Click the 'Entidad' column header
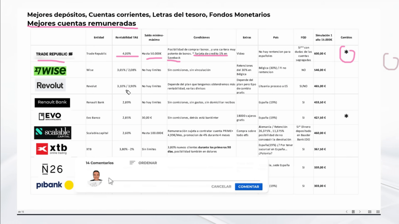Screen dimensions: 399x224 point(99,37)
